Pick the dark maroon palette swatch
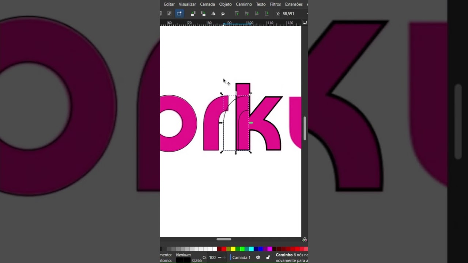 click(274, 249)
